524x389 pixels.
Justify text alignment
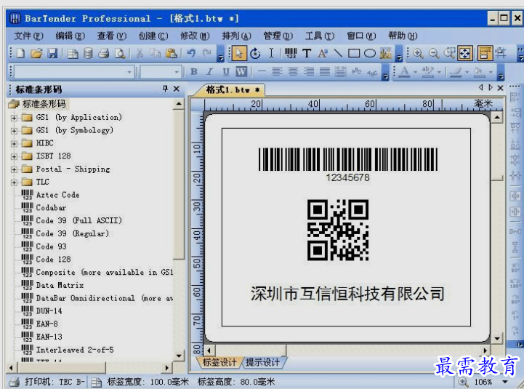click(x=324, y=71)
